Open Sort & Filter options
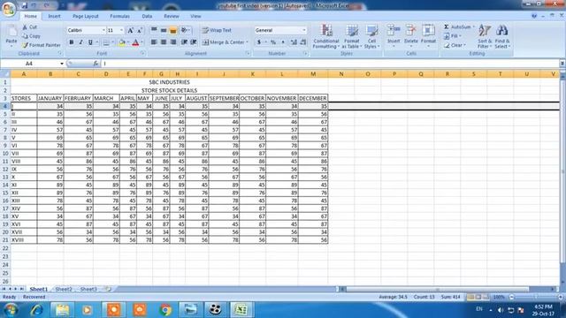 click(485, 36)
